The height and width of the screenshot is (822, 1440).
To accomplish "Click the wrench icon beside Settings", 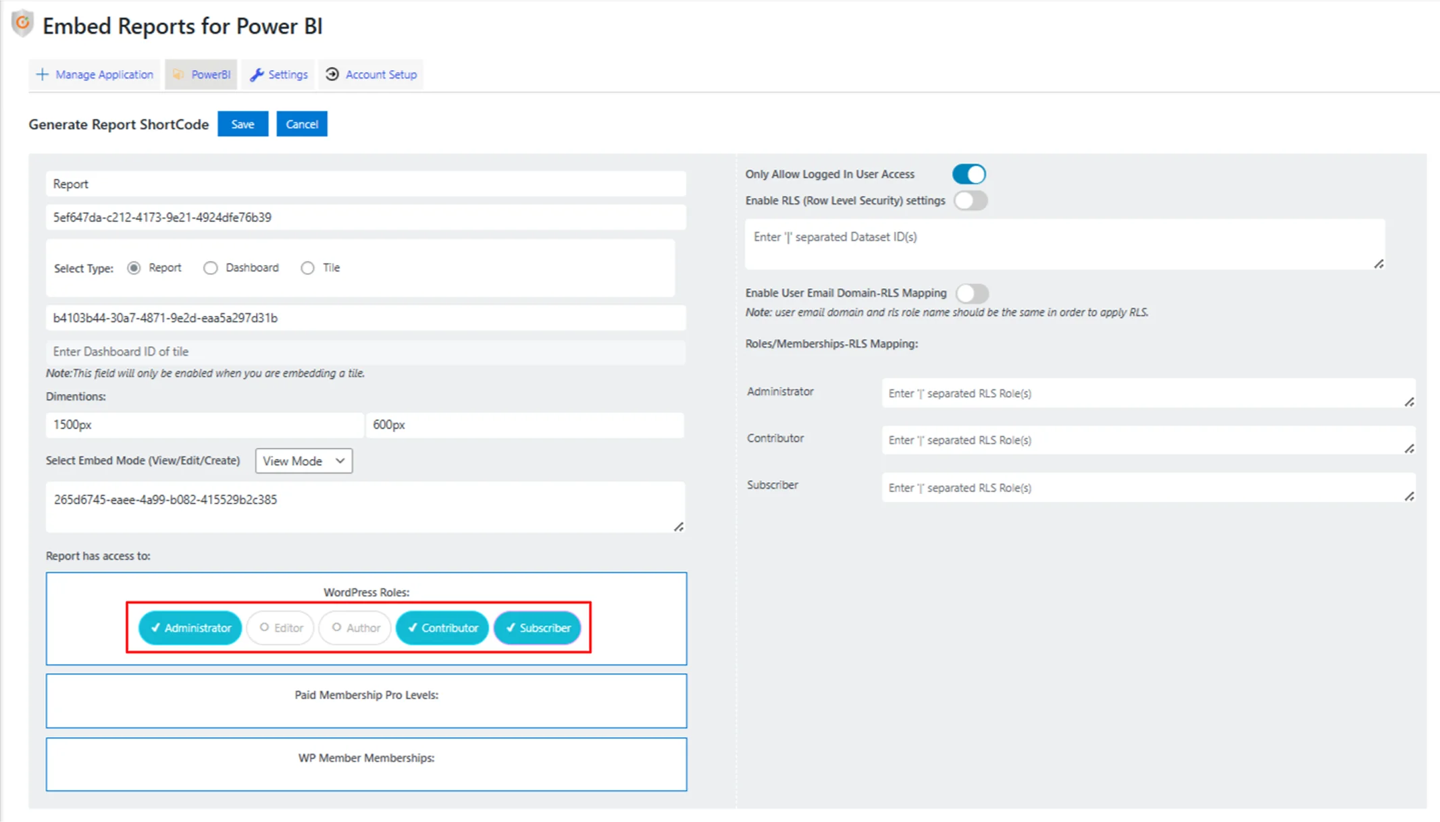I will pyautogui.click(x=257, y=74).
